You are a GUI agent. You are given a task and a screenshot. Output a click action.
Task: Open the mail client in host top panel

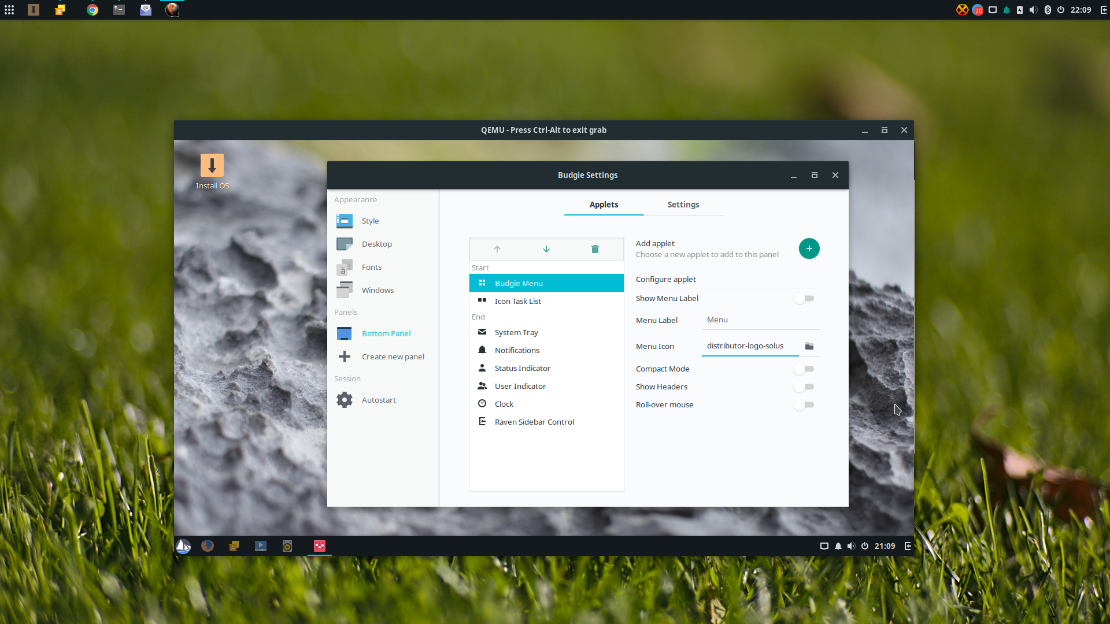click(x=146, y=10)
